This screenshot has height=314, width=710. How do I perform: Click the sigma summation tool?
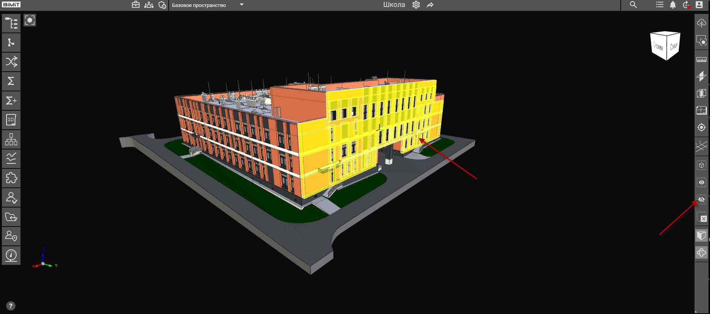click(x=11, y=81)
